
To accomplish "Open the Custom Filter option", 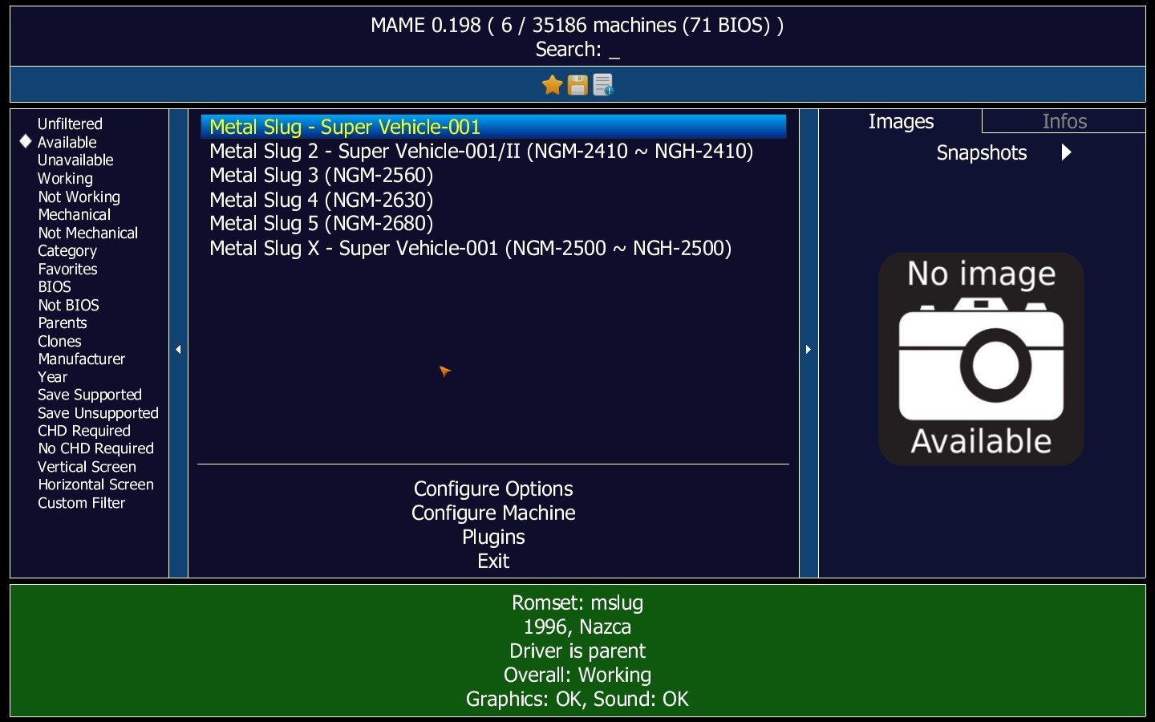I will click(81, 503).
